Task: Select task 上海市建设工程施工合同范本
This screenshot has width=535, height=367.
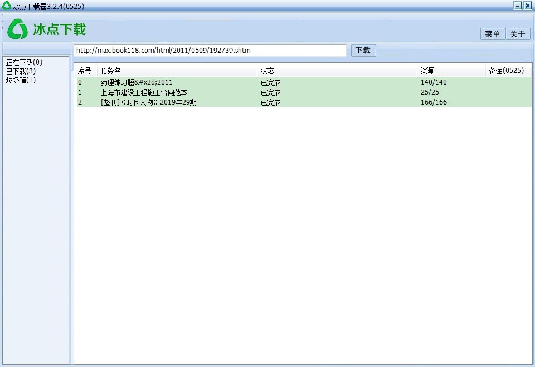Action: click(x=144, y=92)
